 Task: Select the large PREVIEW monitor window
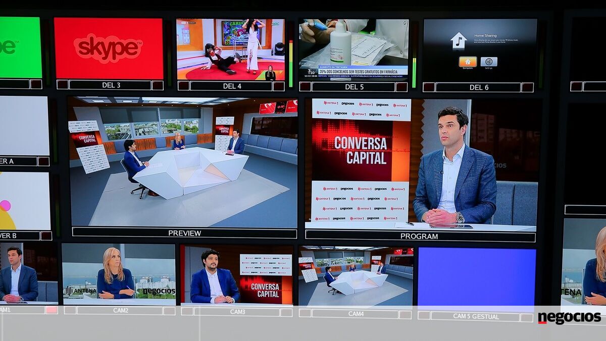click(183, 161)
